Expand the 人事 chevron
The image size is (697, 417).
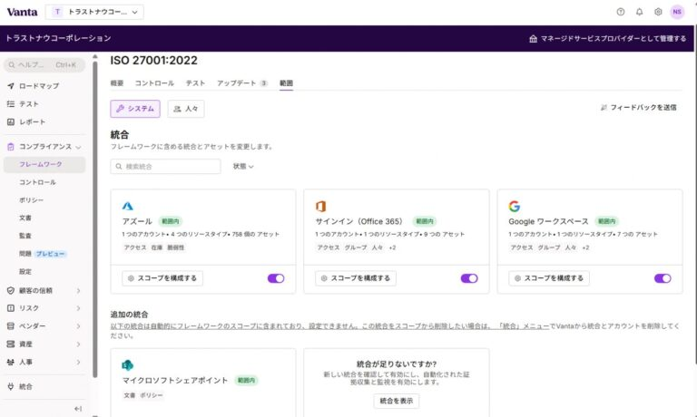[79, 362]
